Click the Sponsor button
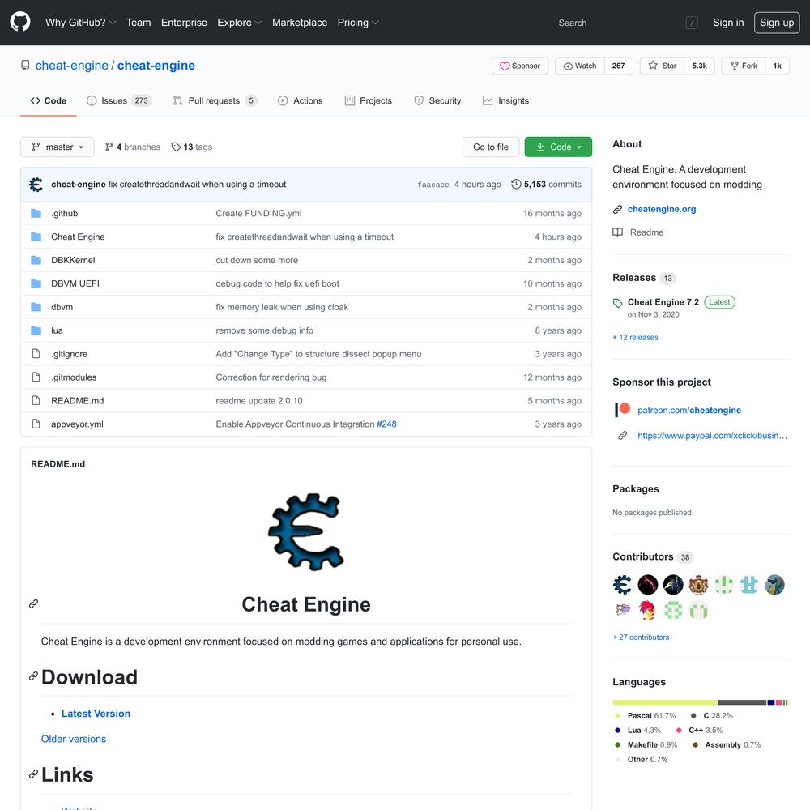This screenshot has height=810, width=810. 520,66
